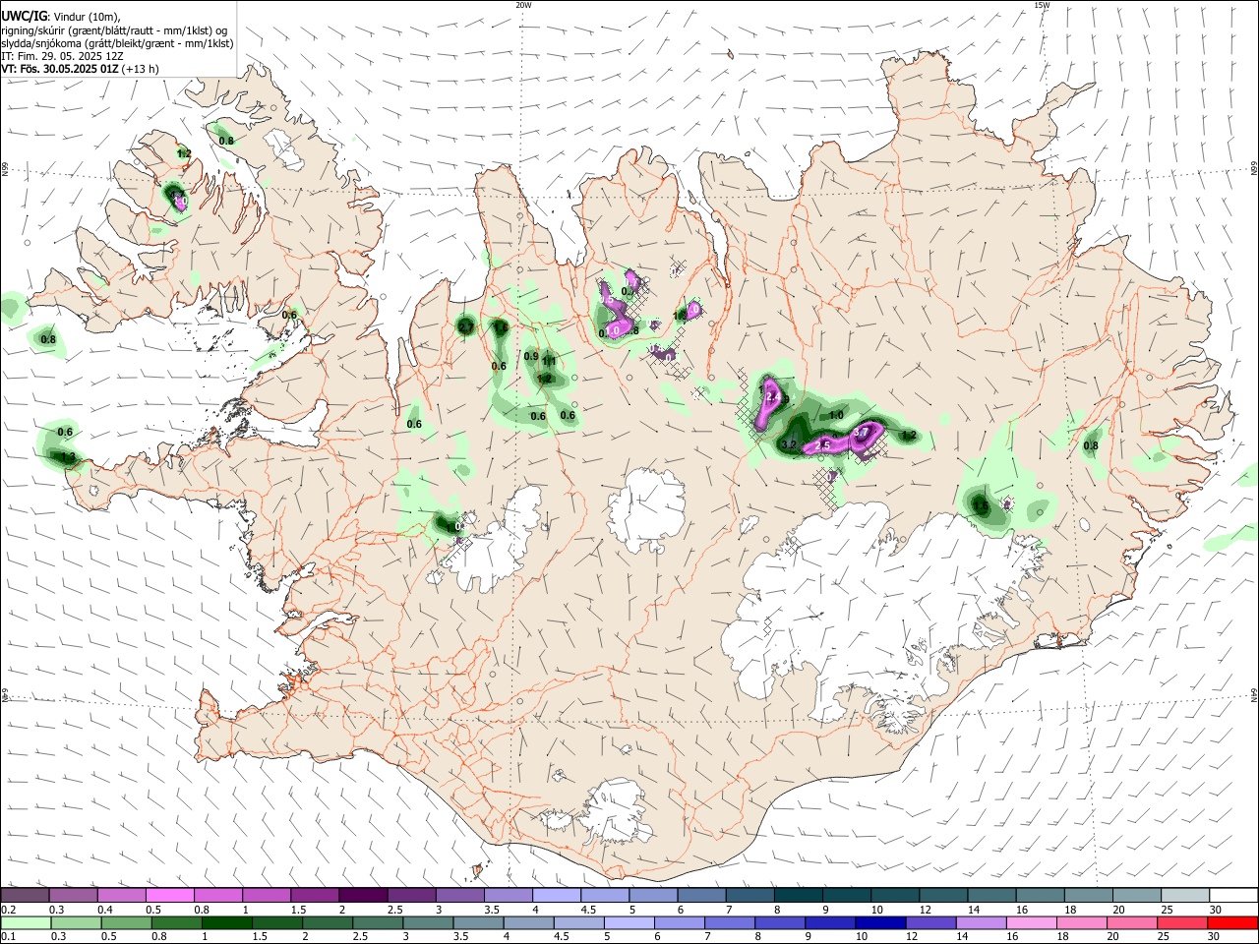Click the 64N latitude label on the right edge

pyautogui.click(x=1254, y=695)
